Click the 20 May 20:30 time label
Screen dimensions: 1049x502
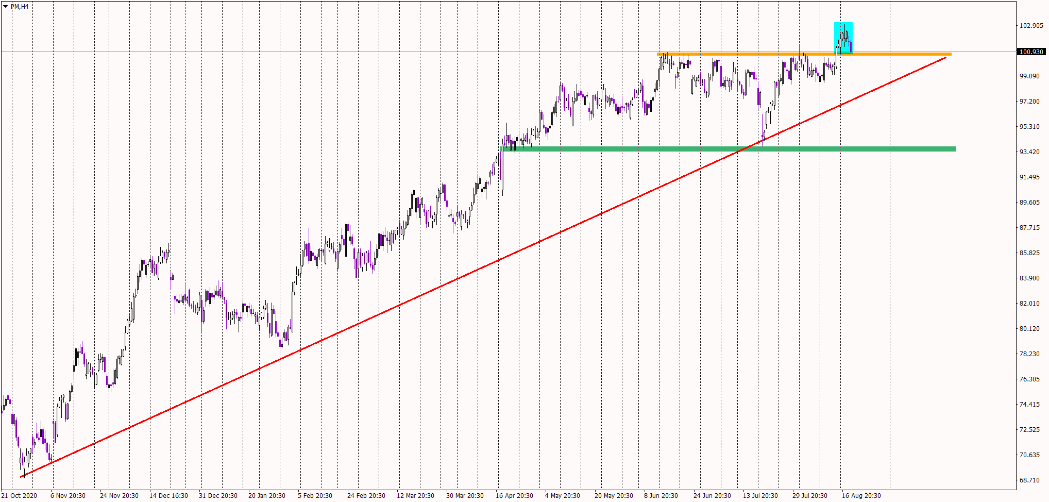tap(614, 496)
